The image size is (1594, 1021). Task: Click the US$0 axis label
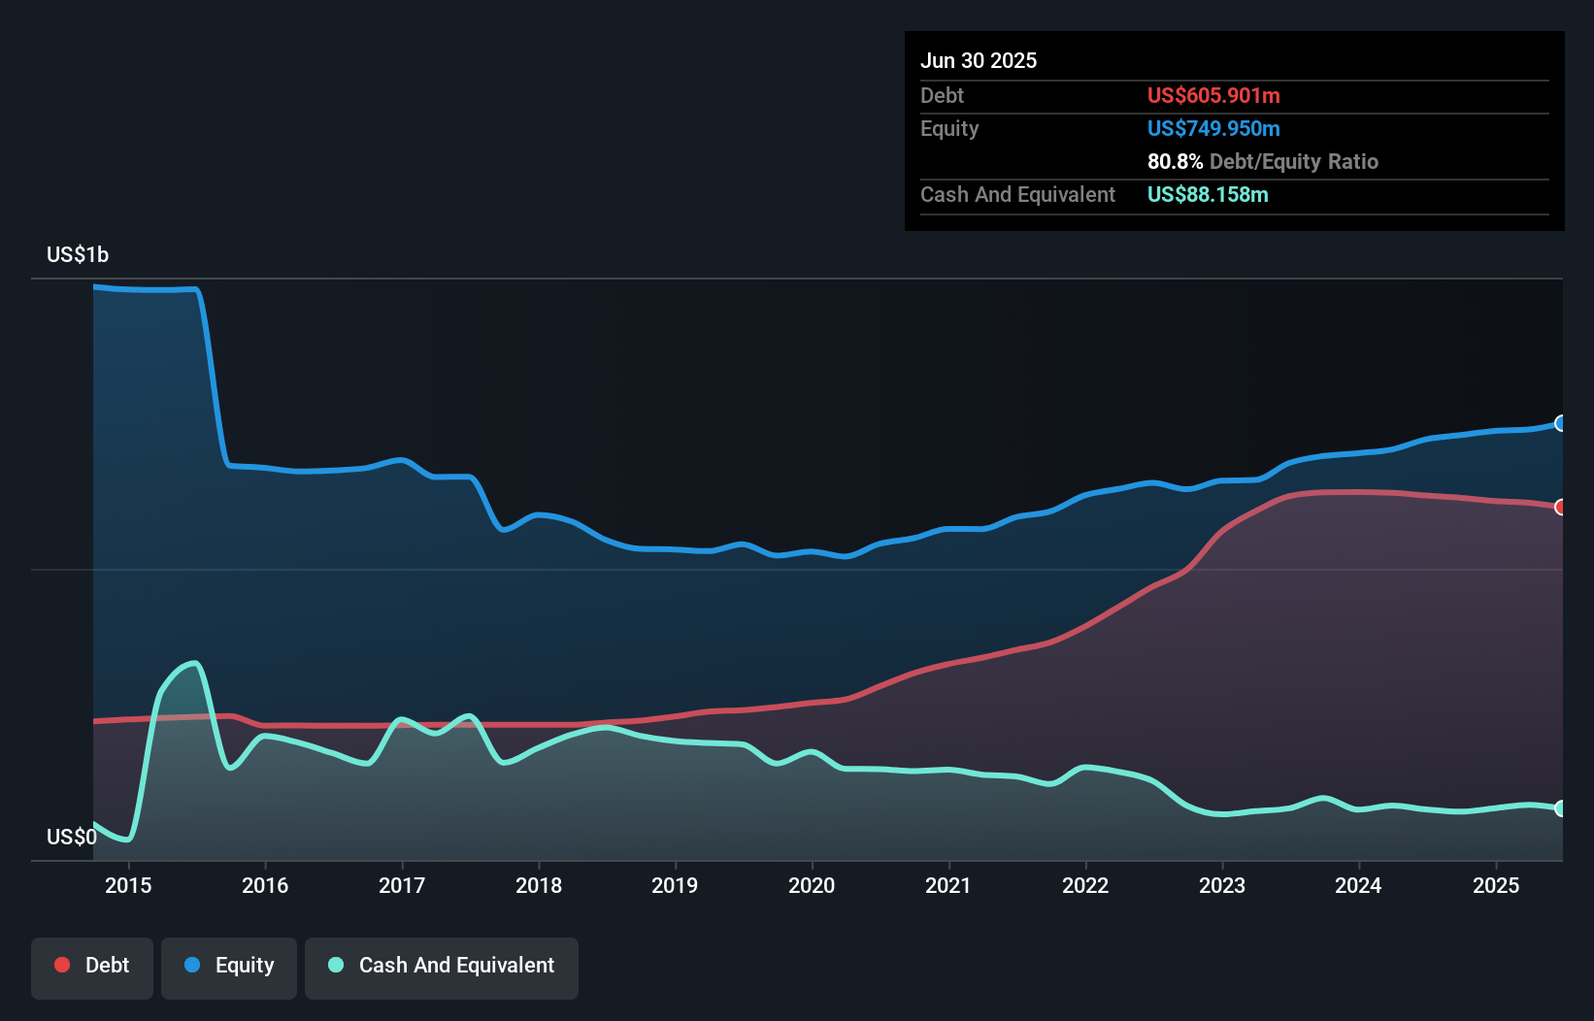[x=71, y=837]
